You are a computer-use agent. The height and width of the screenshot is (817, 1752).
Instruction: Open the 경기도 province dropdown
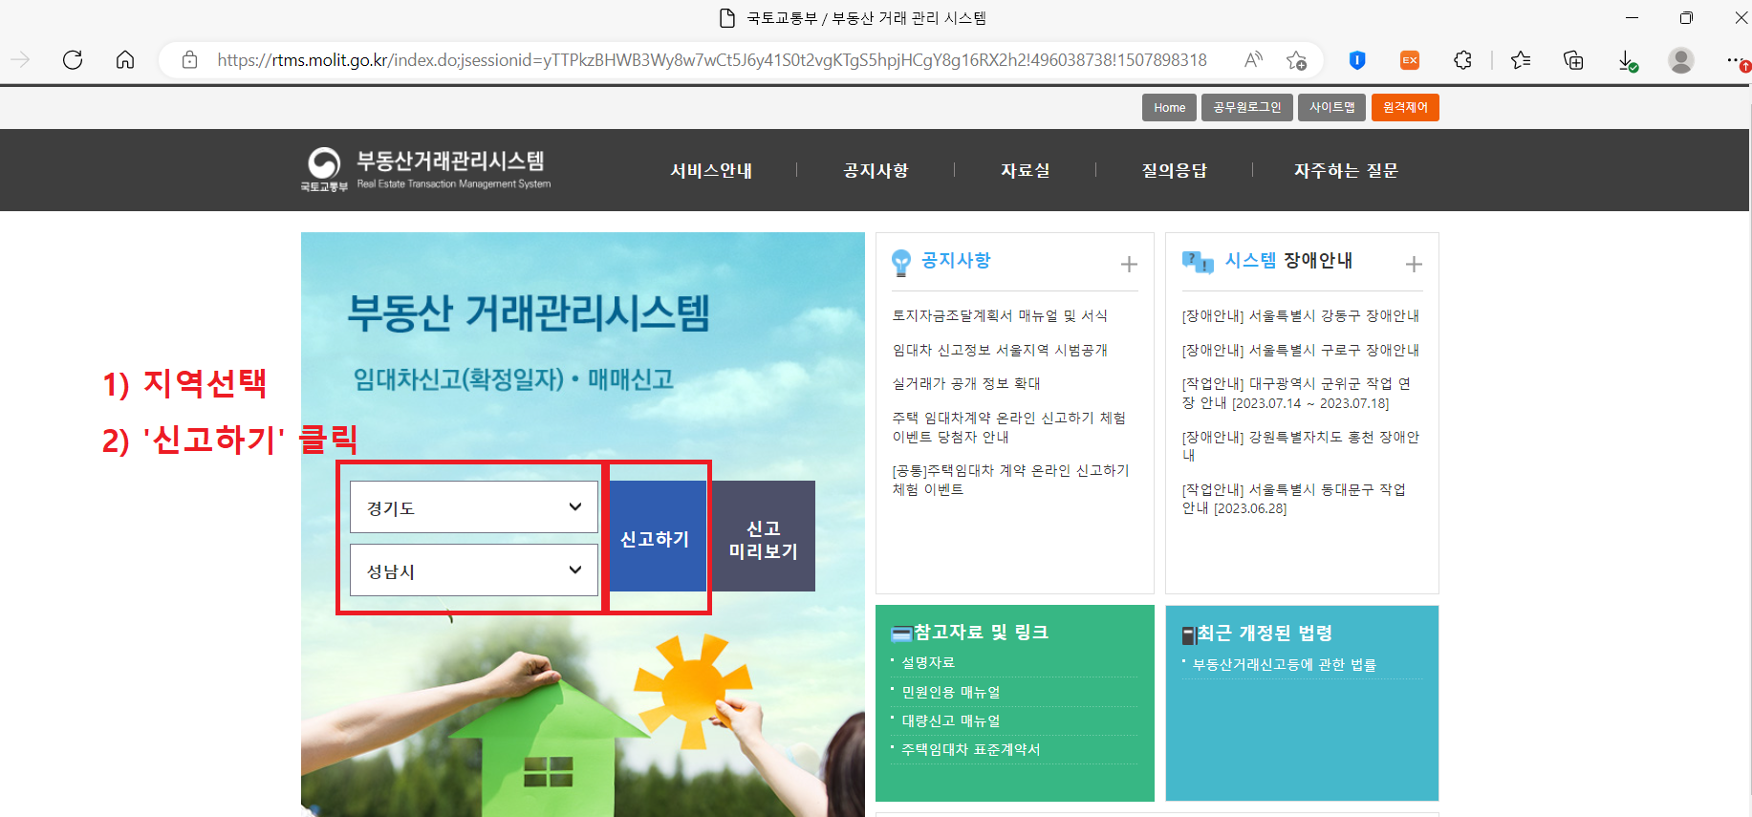tap(474, 506)
